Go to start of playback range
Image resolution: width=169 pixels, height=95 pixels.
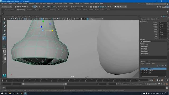[x=150, y=80]
